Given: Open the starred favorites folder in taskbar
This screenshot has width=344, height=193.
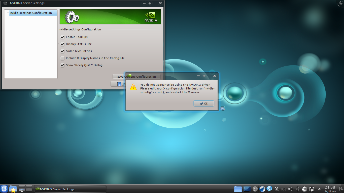Looking at the screenshot, I should [x=13, y=189].
